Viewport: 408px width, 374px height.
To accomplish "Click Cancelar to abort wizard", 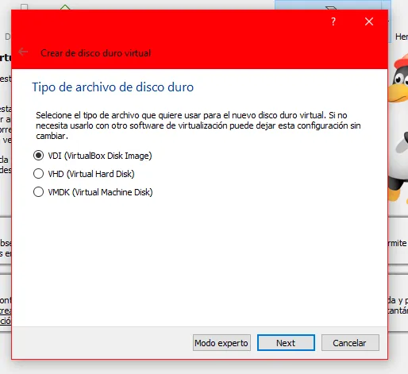I will [x=350, y=343].
